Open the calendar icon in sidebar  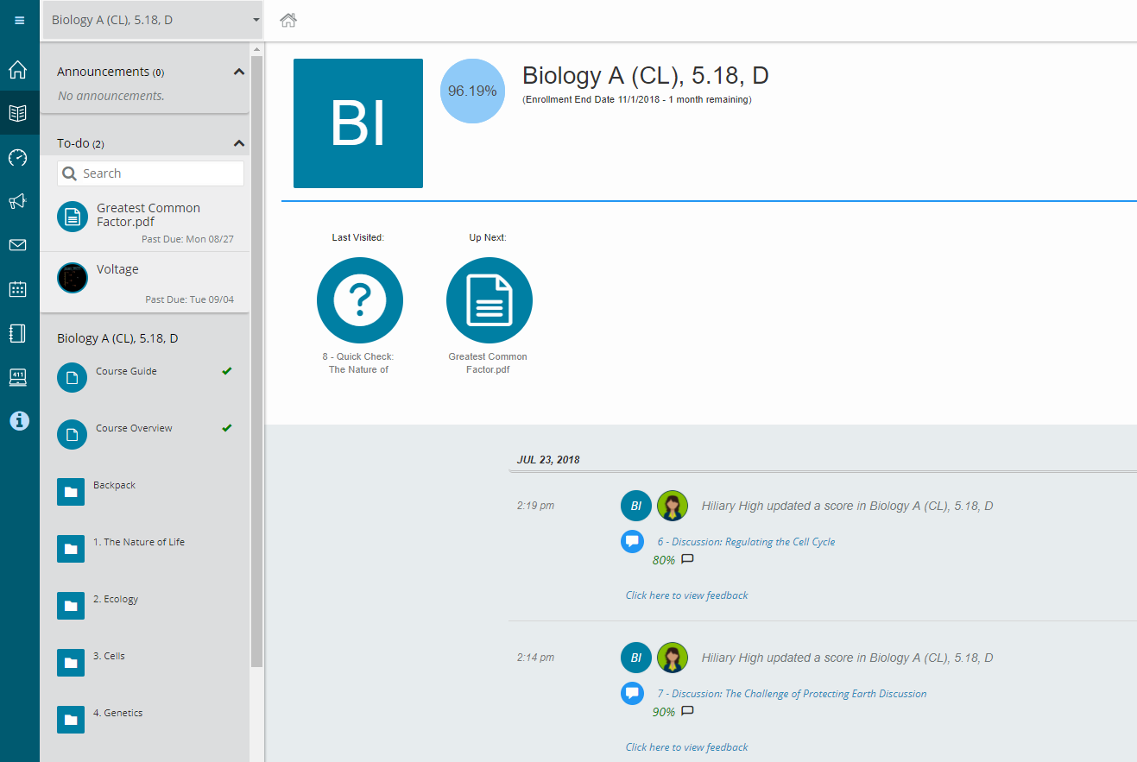point(18,289)
